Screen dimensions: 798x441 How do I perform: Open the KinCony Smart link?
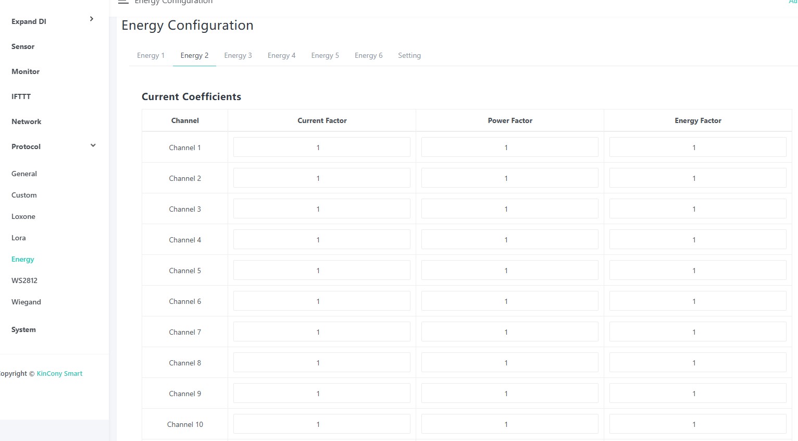click(x=59, y=373)
